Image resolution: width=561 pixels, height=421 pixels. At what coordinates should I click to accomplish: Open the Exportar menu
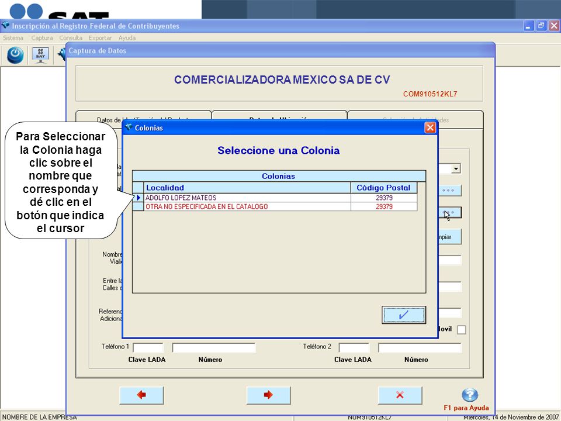[x=100, y=38]
